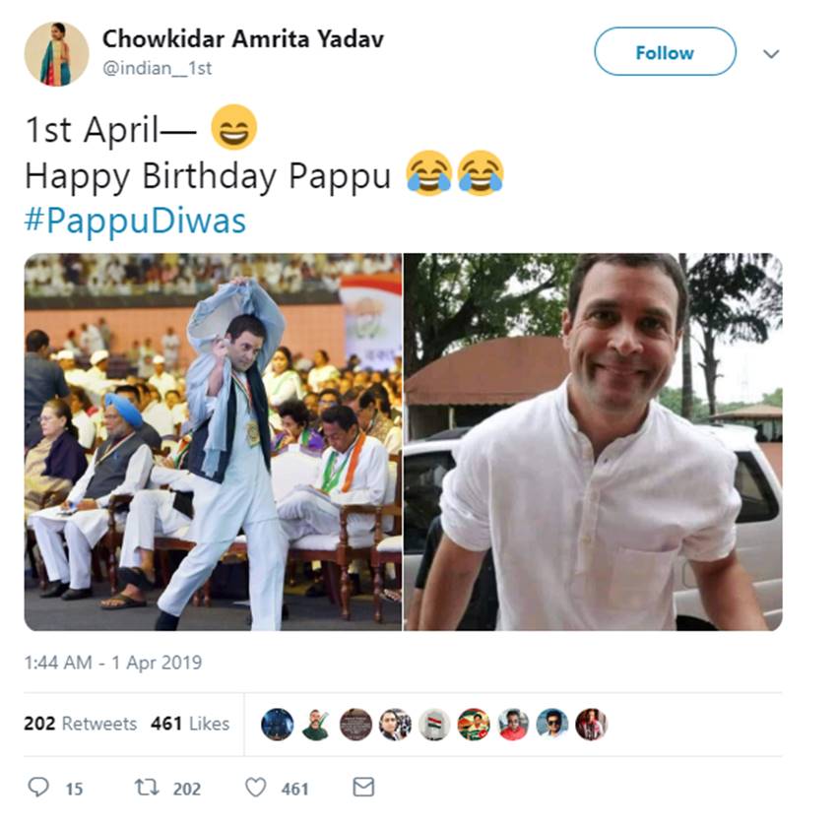Click the display name Chowkidar Amrita Yadav
This screenshot has width=837, height=825.
(x=243, y=39)
